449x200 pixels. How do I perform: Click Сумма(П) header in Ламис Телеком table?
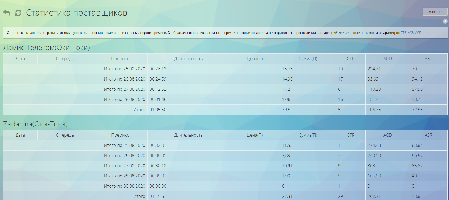point(308,59)
